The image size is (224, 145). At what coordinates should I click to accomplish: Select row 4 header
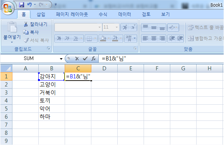tap(6, 100)
